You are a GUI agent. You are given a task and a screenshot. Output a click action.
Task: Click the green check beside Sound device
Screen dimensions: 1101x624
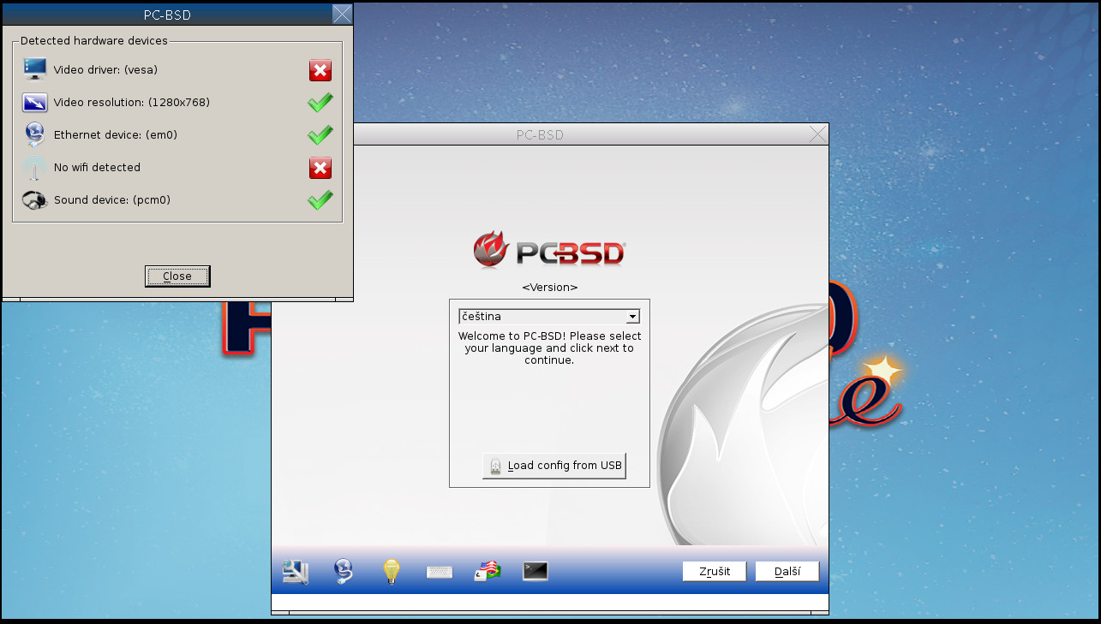click(x=319, y=199)
